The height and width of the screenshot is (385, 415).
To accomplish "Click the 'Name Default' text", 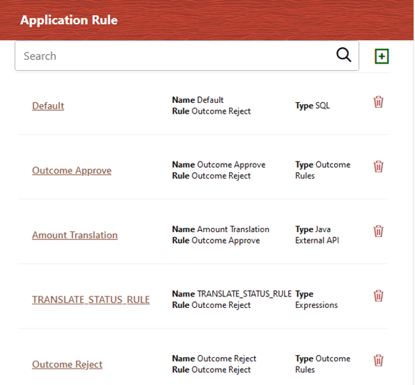I will click(197, 100).
